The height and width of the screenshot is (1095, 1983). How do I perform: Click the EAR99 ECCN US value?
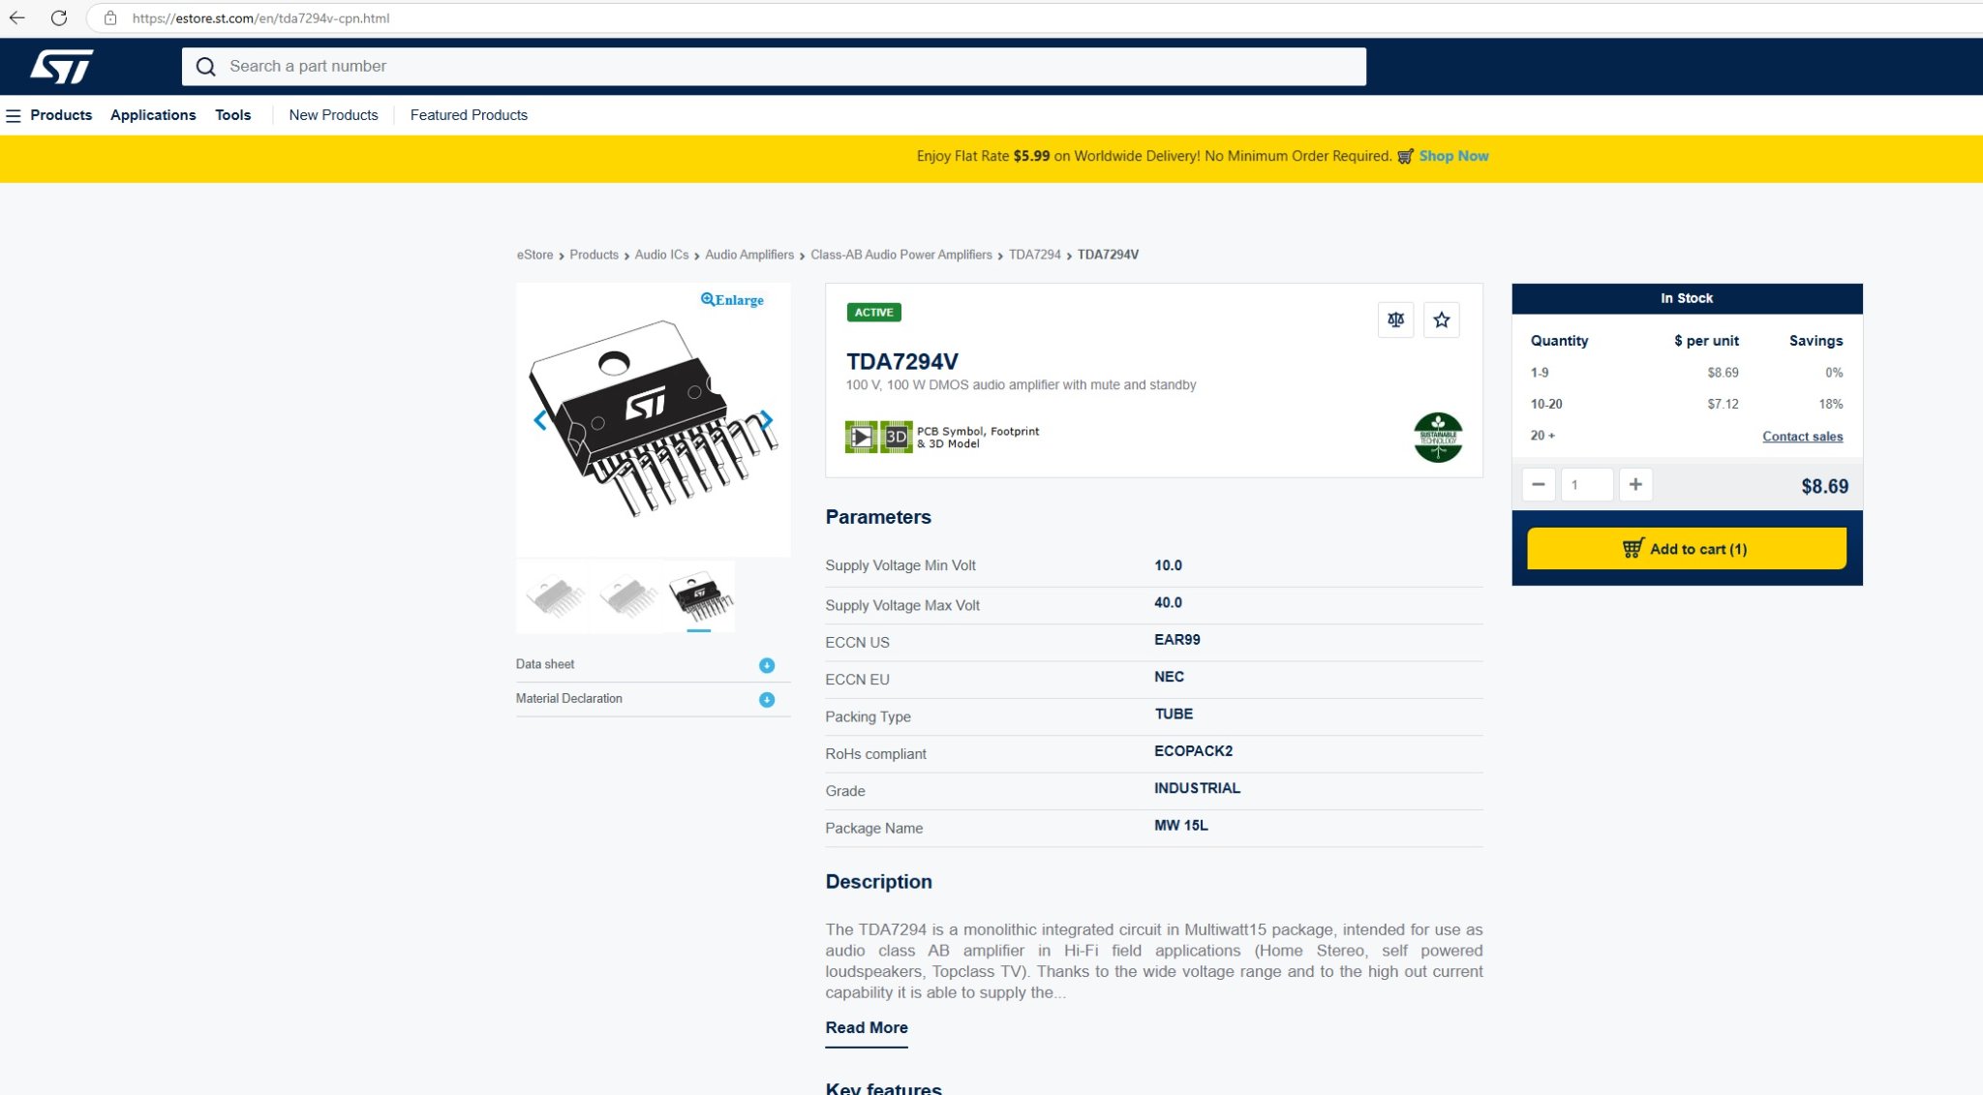[1176, 640]
